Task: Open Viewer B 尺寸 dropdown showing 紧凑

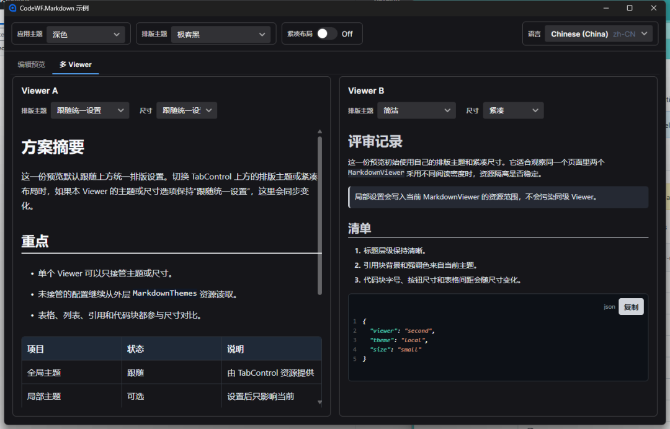Action: 513,110
